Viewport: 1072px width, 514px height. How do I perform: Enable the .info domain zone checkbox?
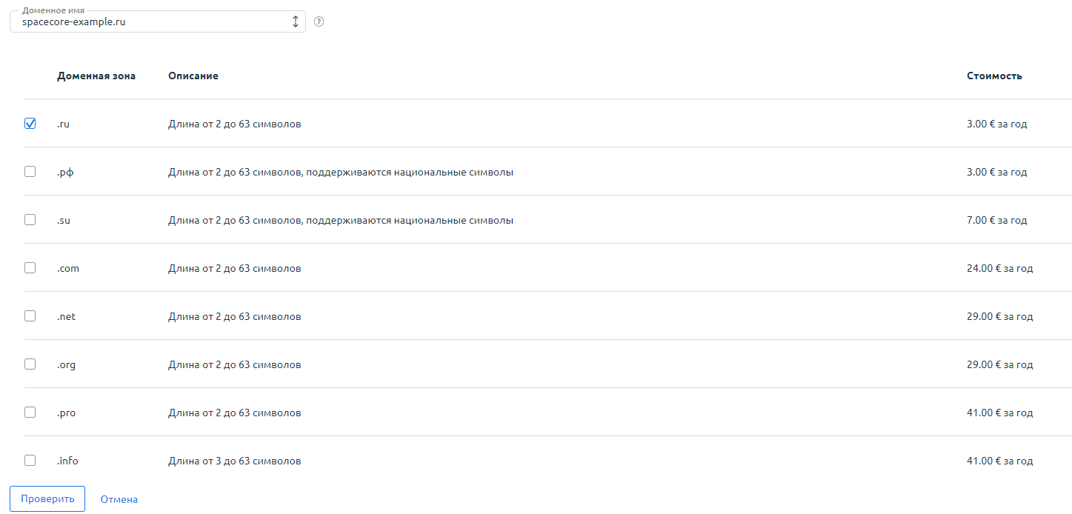[30, 461]
